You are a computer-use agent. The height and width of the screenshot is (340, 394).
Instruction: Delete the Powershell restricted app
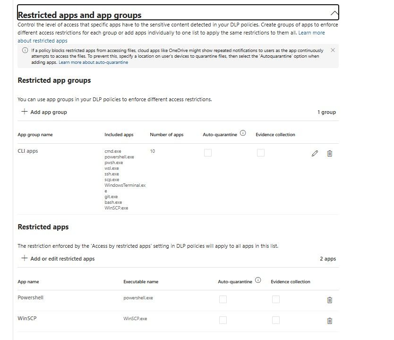[x=330, y=300]
